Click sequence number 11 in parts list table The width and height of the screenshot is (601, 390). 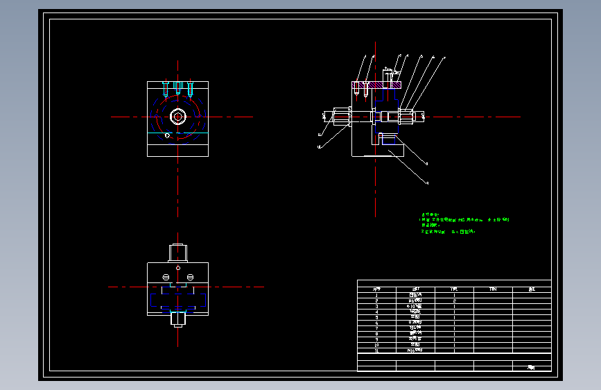(376, 350)
